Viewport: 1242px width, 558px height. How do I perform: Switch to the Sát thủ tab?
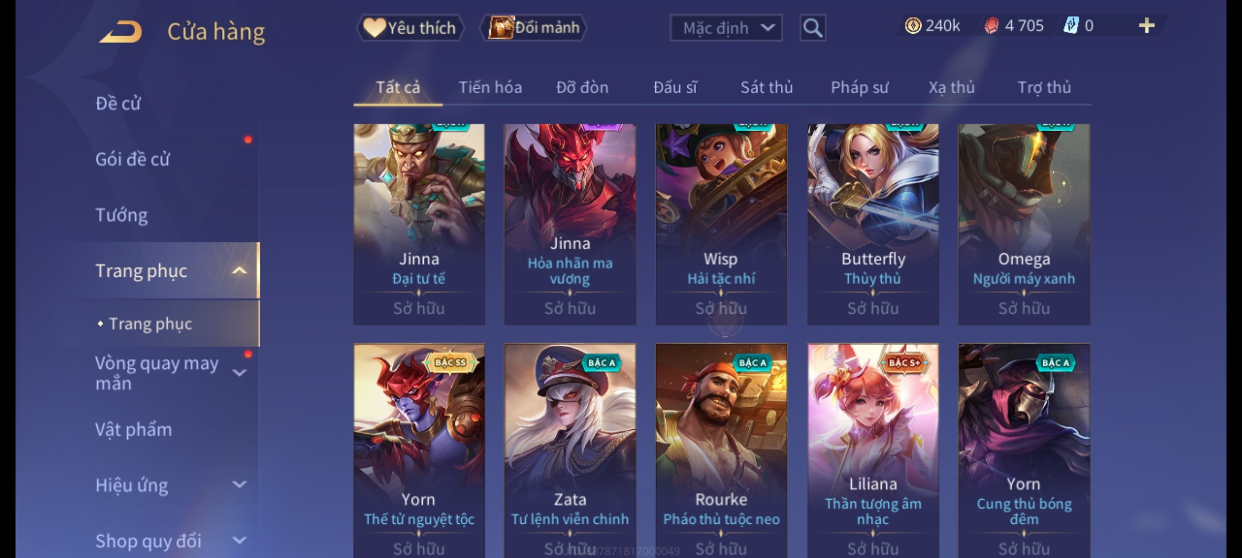pyautogui.click(x=766, y=88)
